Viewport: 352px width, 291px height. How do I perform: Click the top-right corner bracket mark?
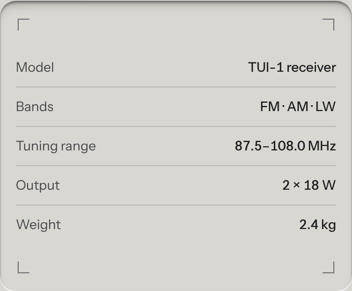pos(328,25)
